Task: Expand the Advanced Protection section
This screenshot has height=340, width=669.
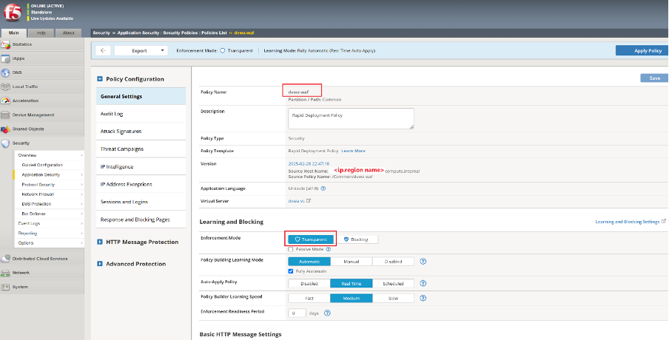Action: [x=135, y=264]
